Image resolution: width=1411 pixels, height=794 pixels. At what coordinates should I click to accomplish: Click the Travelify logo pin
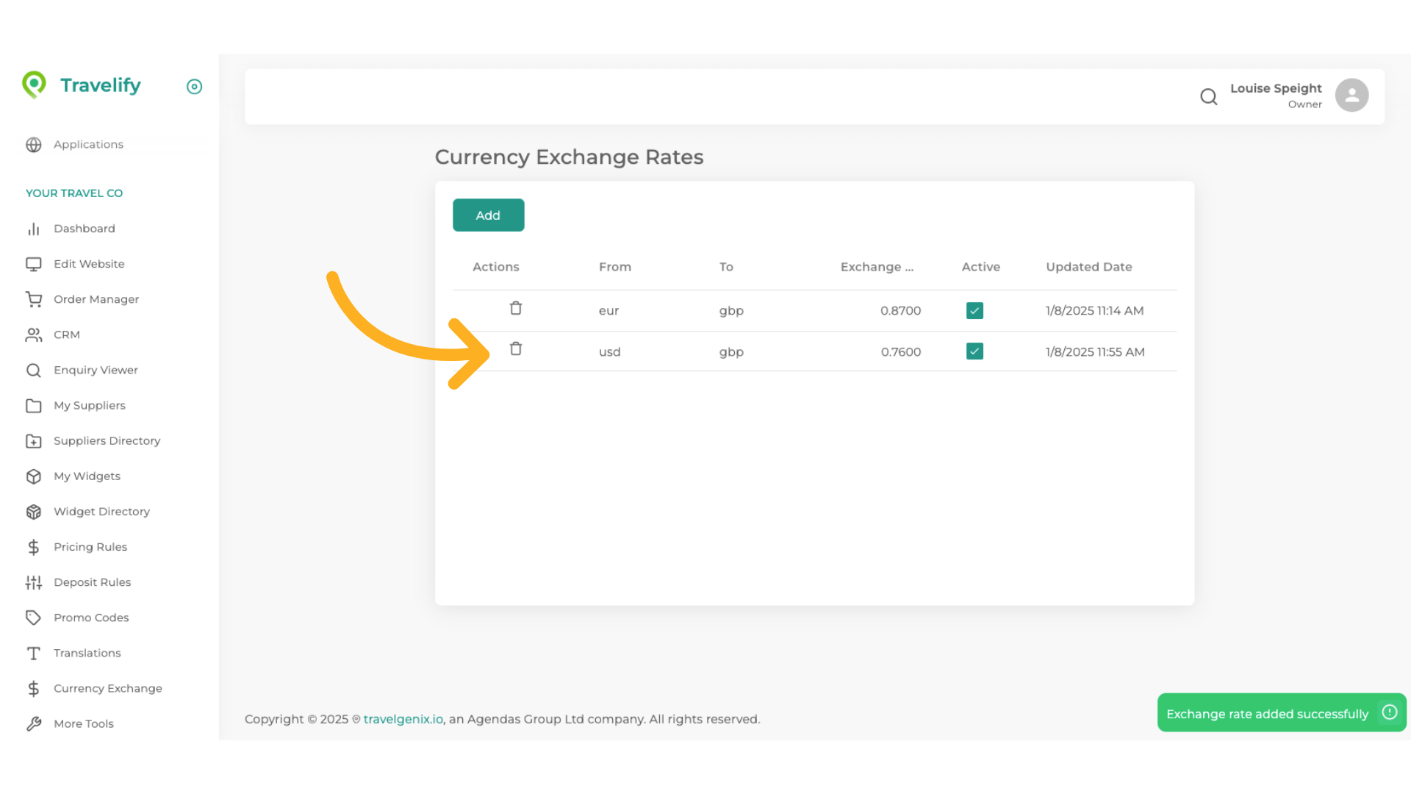click(x=35, y=85)
